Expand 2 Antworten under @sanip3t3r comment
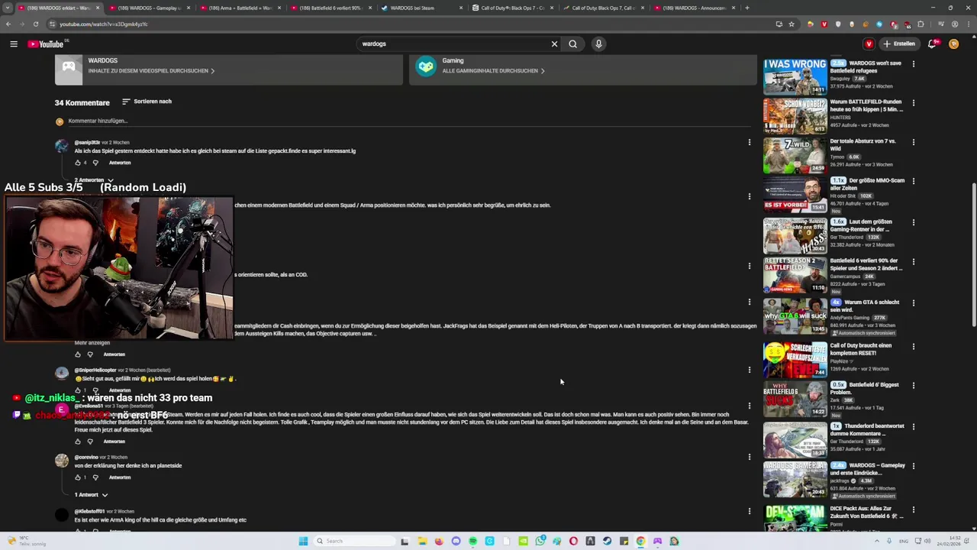Image resolution: width=977 pixels, height=550 pixels. pyautogui.click(x=94, y=180)
